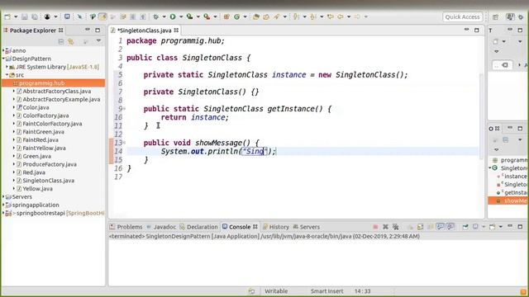The height and width of the screenshot is (297, 529).
Task: Click the Debug bug icon in the toolbar
Action: 155,16
